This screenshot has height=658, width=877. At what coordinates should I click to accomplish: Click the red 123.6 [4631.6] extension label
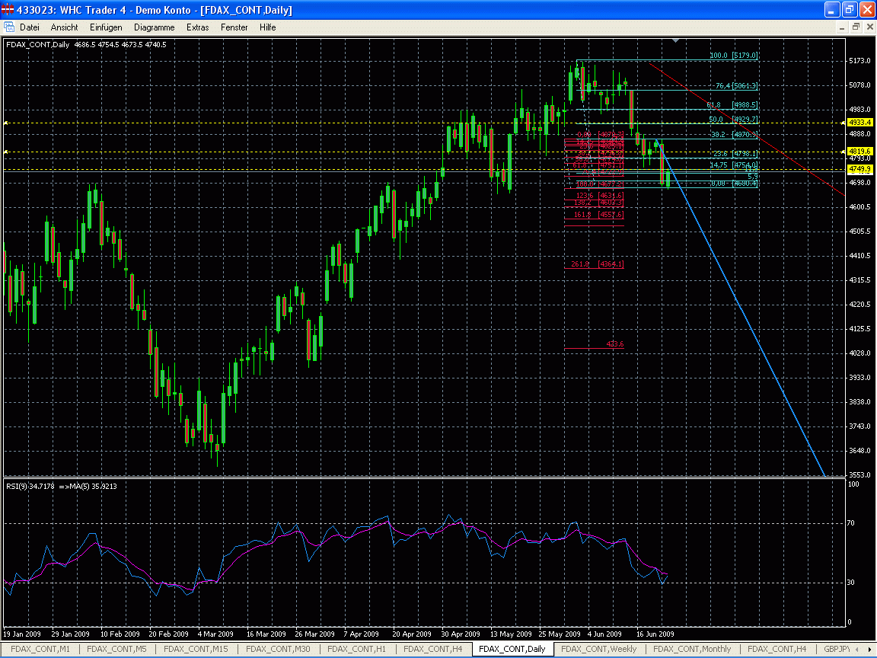pos(599,195)
